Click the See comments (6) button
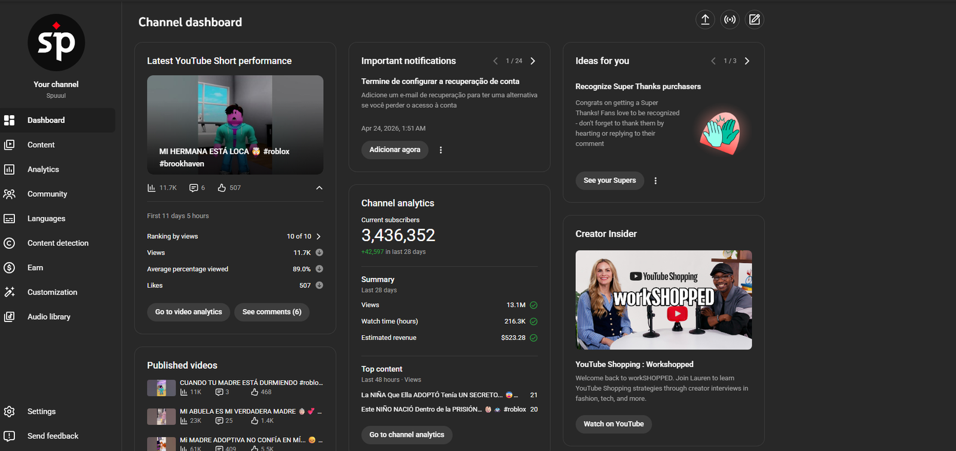Screen dimensions: 956x451 point(272,312)
